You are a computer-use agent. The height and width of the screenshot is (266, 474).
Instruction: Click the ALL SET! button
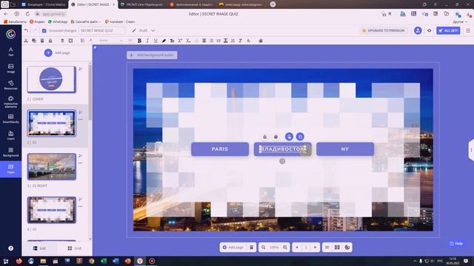[x=448, y=30]
